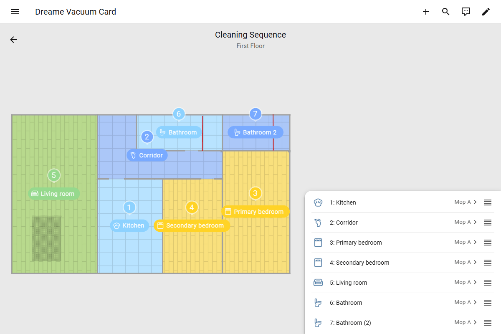Click the pencil edit dashboard icon
The width and height of the screenshot is (501, 334).
pyautogui.click(x=486, y=12)
